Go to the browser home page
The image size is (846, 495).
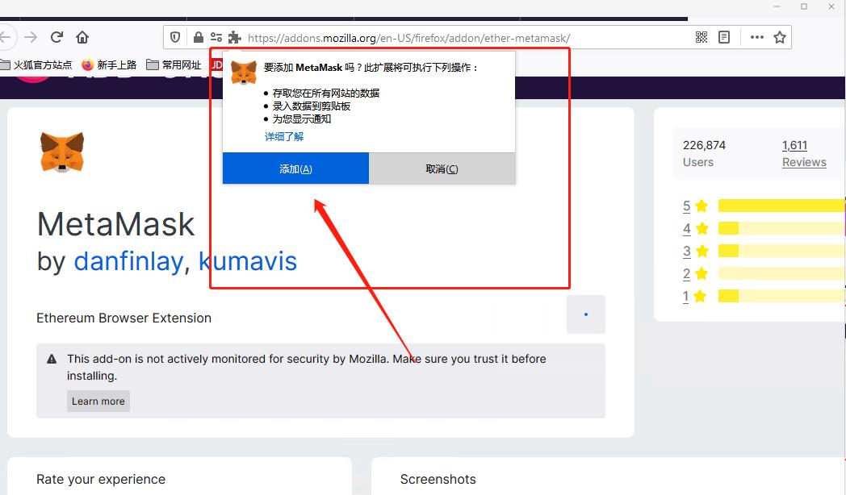coord(82,37)
